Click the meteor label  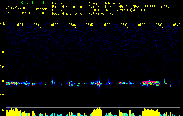(41, 9)
